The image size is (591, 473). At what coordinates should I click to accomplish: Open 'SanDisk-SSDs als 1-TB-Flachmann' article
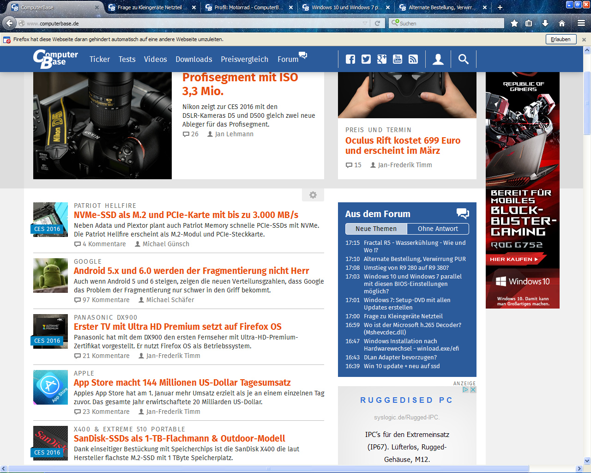point(180,438)
